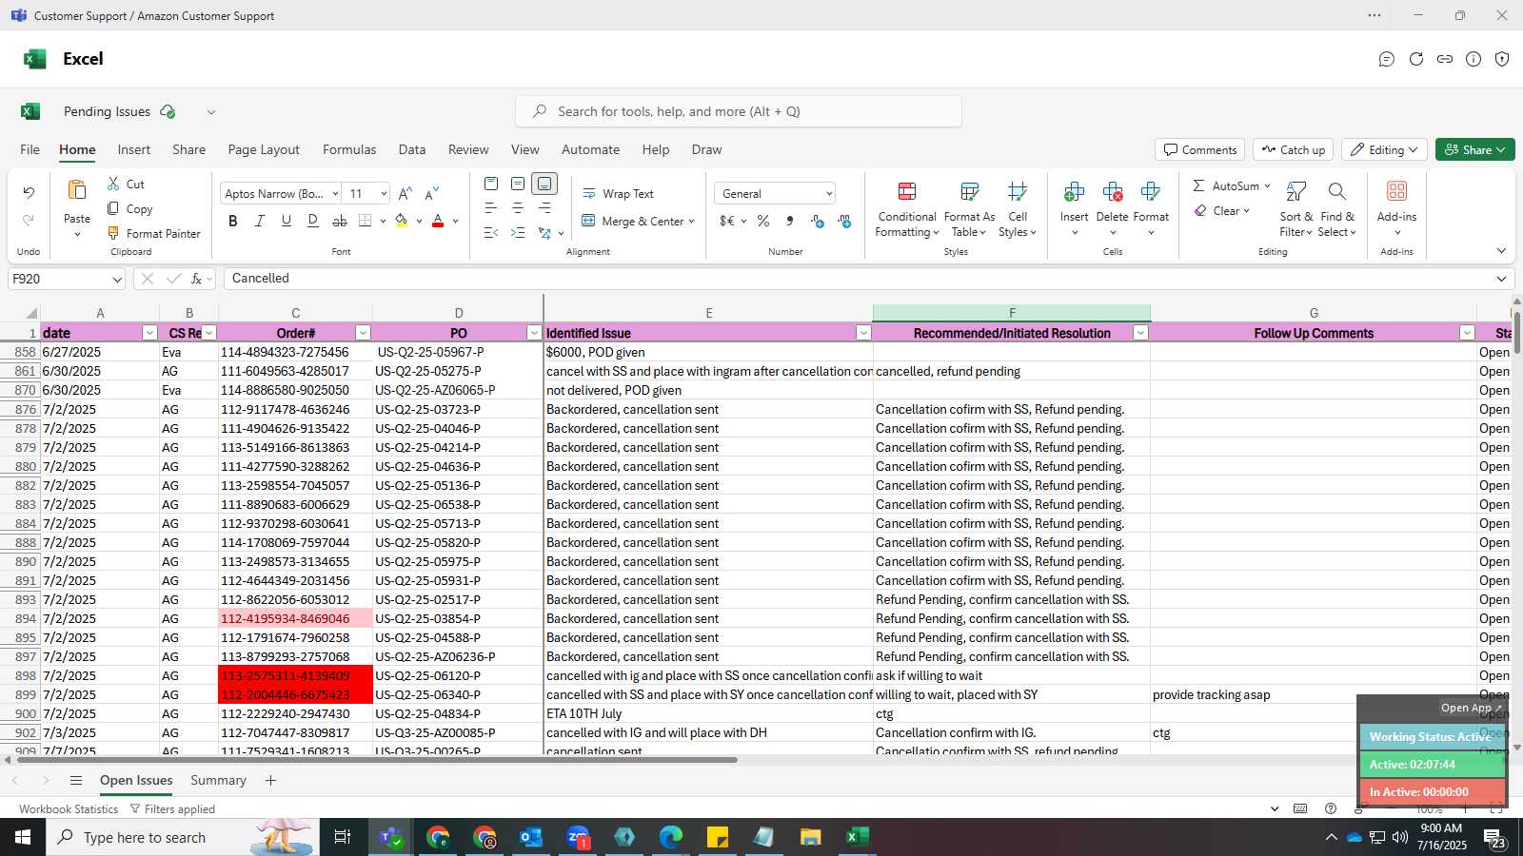Open Sort & Filter options
This screenshot has width=1523, height=856.
pos(1296,209)
